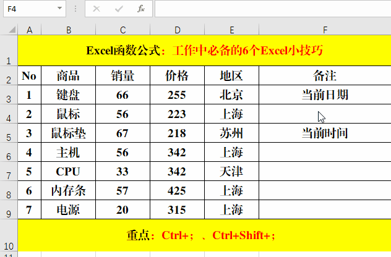Select column D header
Image resolution: width=391 pixels, height=257 pixels.
point(177,30)
